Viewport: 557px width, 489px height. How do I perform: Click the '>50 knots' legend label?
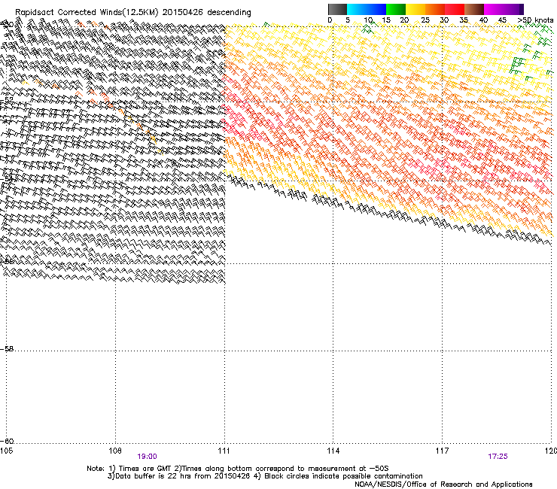coord(535,20)
